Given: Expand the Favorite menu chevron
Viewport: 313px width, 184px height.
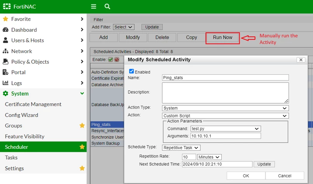Looking at the screenshot, I should [x=82, y=19].
